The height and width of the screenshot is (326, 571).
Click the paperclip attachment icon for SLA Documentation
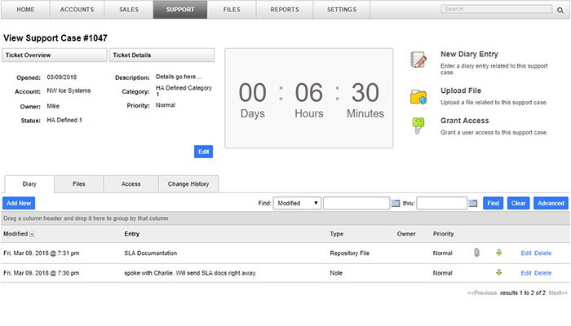[476, 253]
